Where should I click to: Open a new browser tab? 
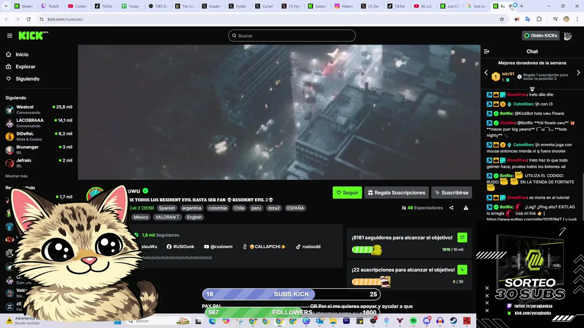[x=521, y=6]
